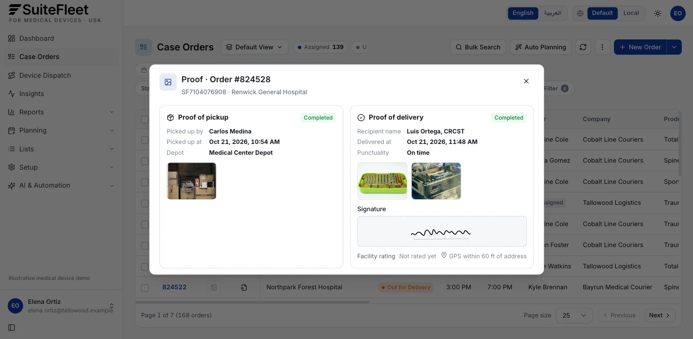Click the theme toggle sun icon

658,14
